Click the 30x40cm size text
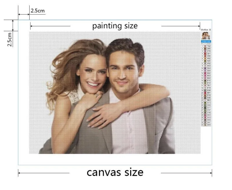This screenshot has width=232, height=190. [x=204, y=30]
